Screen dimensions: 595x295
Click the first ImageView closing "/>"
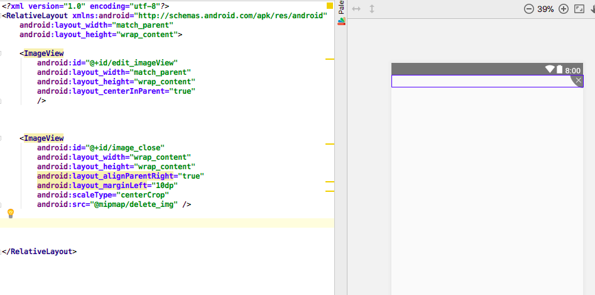(x=41, y=101)
